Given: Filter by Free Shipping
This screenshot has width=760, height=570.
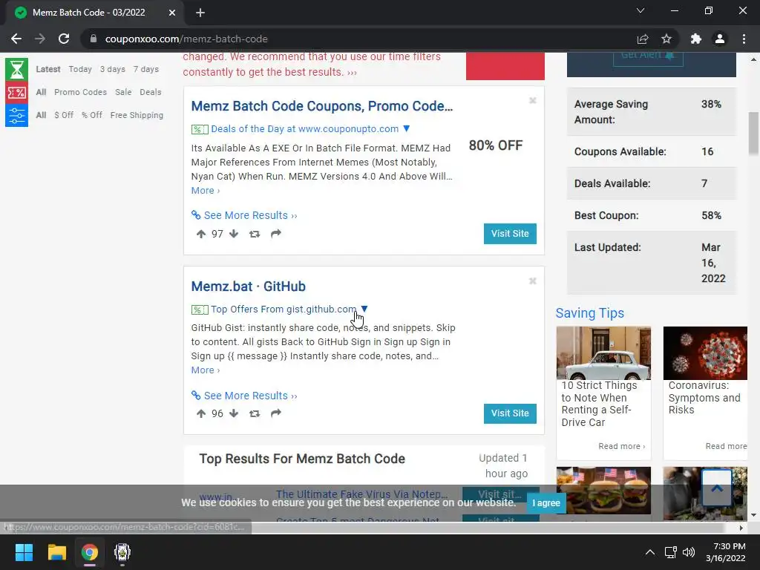Looking at the screenshot, I should pos(137,115).
